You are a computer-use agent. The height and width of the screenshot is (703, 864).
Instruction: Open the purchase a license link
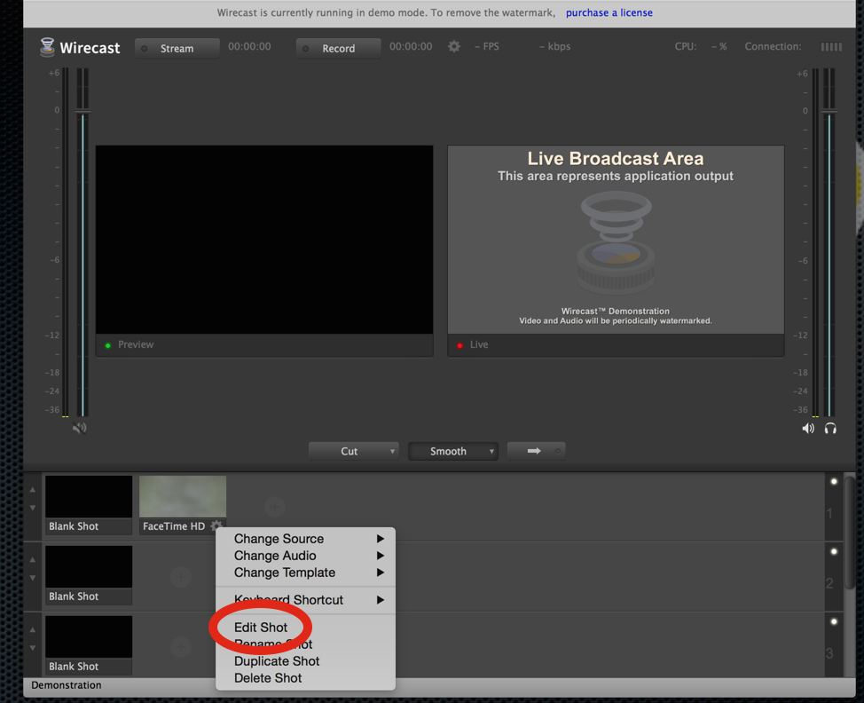[609, 12]
